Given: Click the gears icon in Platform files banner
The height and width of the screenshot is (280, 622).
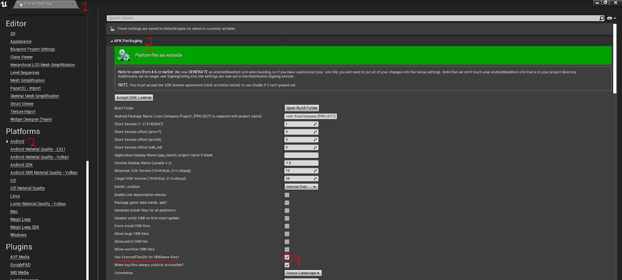Looking at the screenshot, I should tap(124, 55).
